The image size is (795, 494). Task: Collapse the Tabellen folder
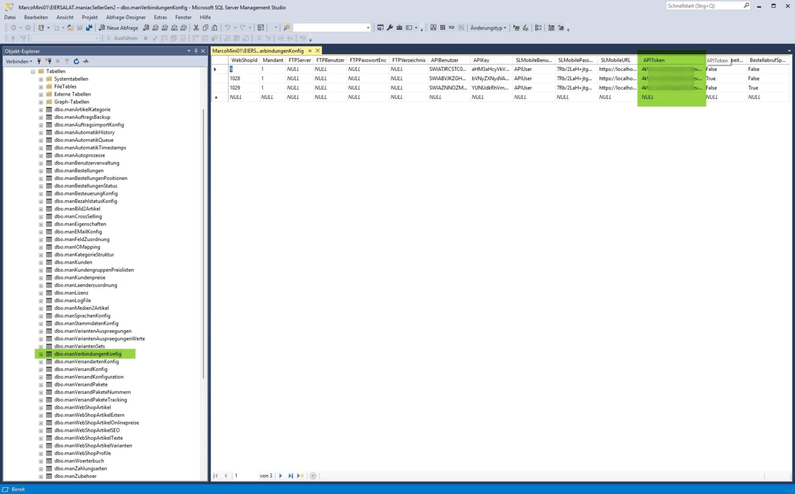[33, 71]
